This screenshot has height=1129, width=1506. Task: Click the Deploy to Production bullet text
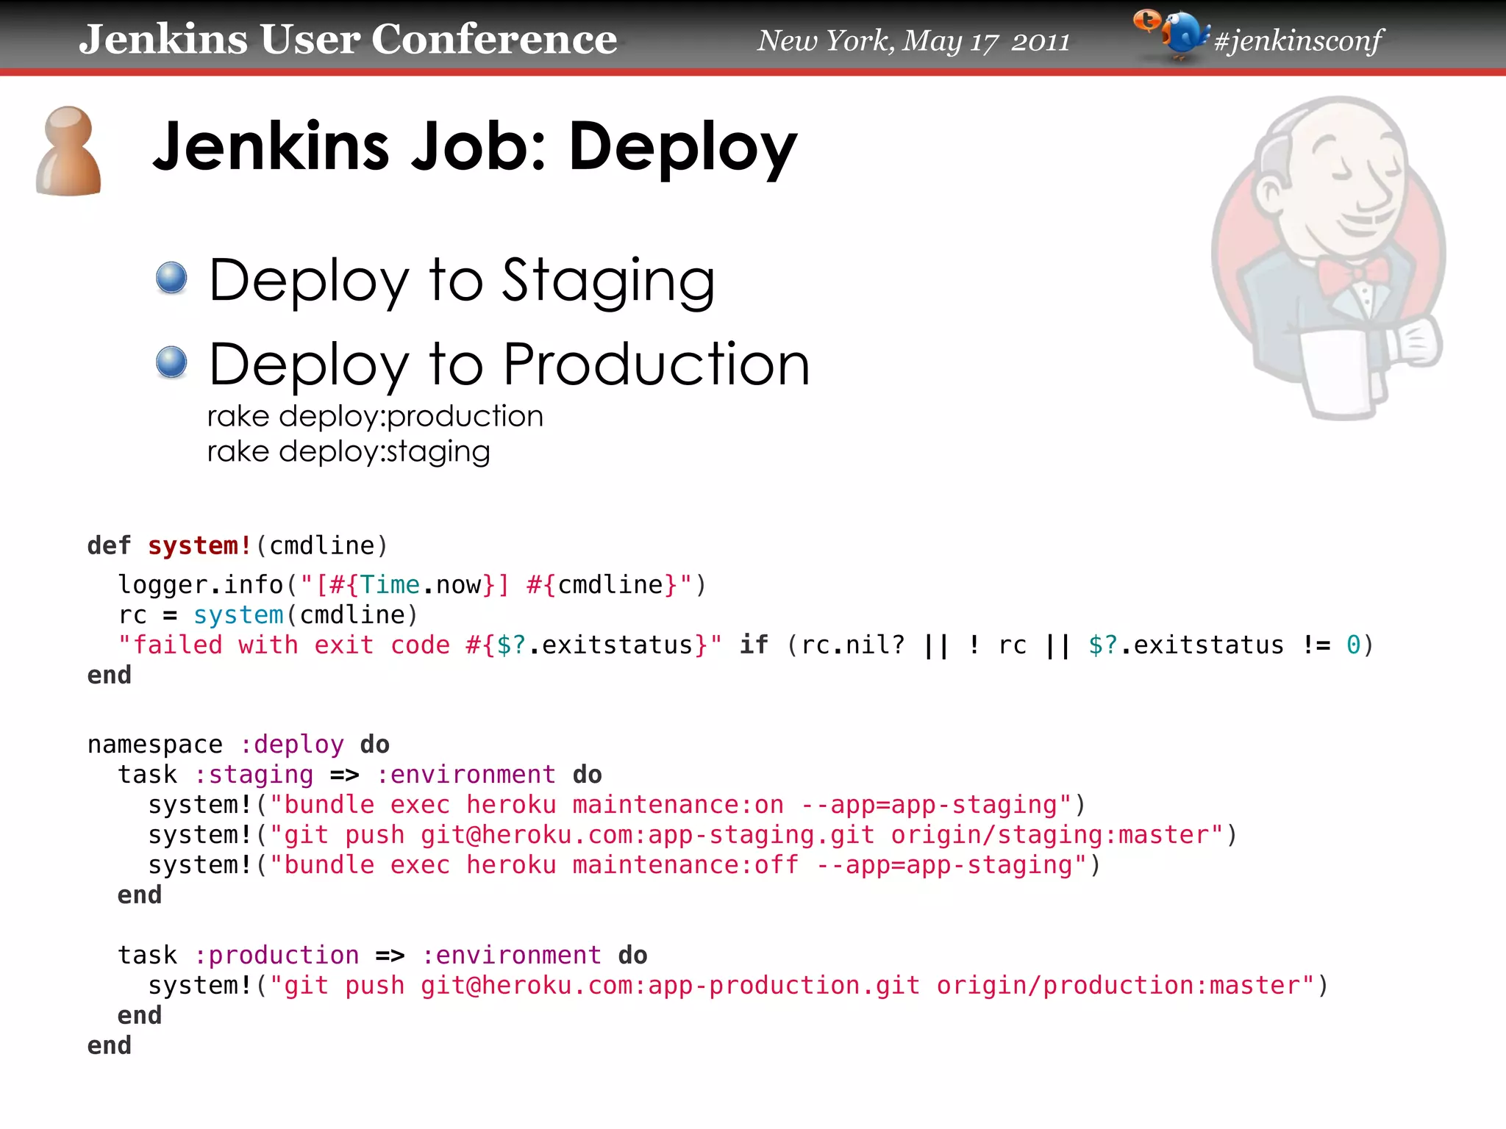pos(509,364)
